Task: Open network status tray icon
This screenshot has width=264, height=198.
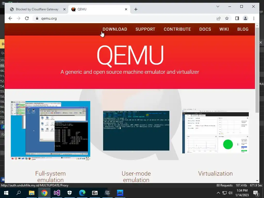Action: [x=225, y=193]
